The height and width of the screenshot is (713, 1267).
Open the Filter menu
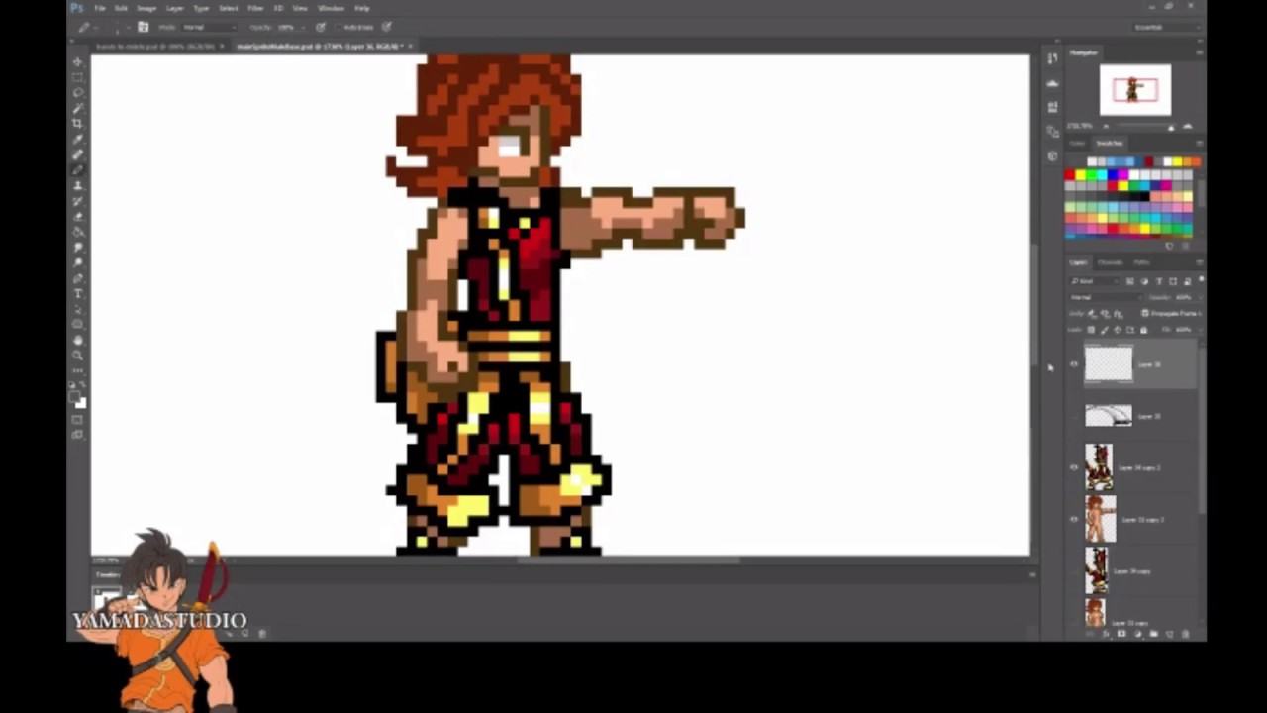pyautogui.click(x=255, y=8)
